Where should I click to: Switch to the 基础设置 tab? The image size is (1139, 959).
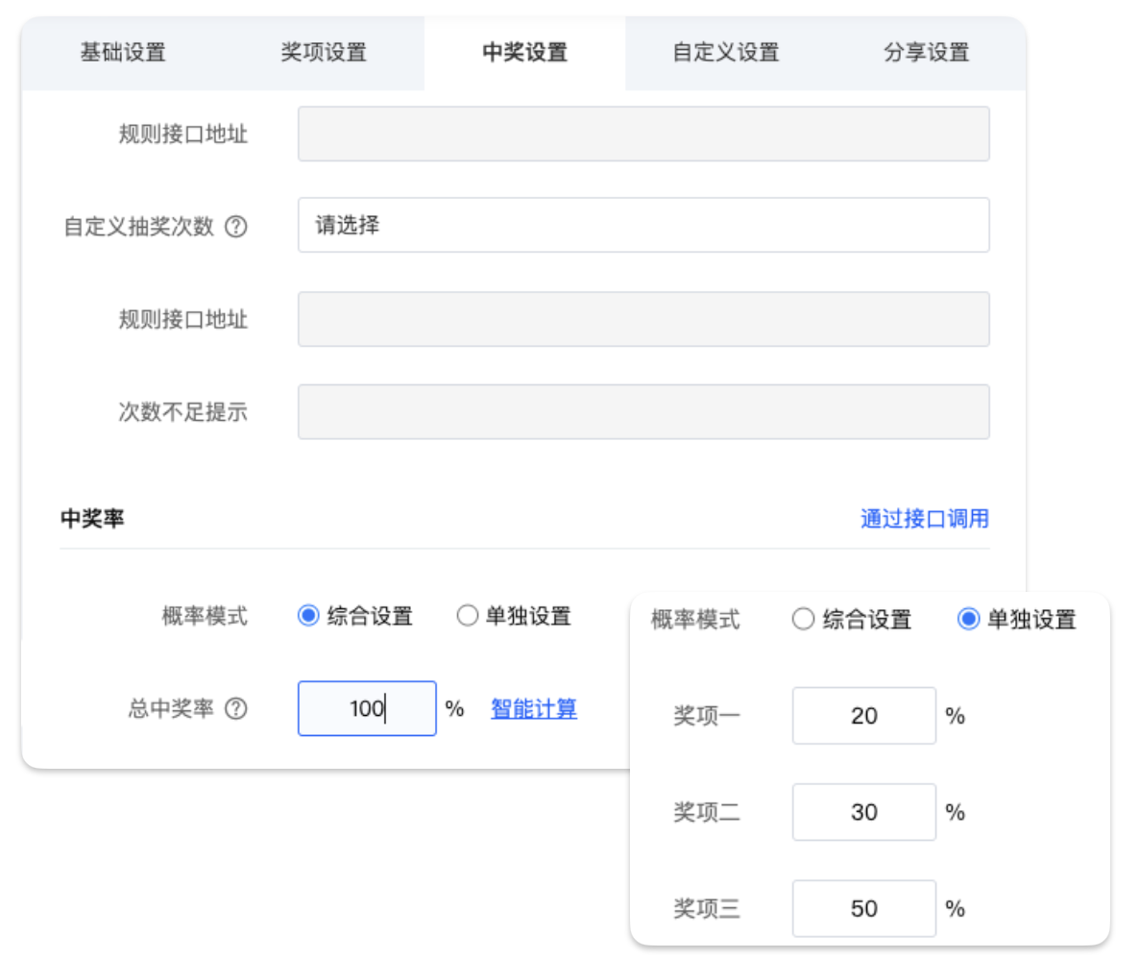pyautogui.click(x=123, y=53)
